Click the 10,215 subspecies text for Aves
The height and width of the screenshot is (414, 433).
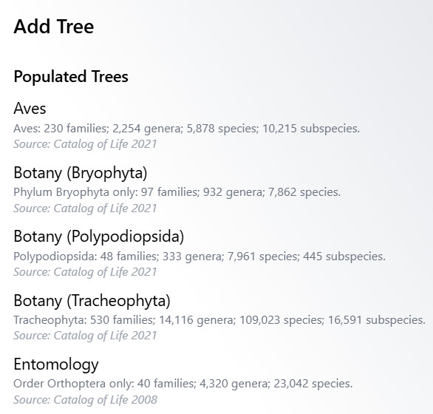point(311,129)
